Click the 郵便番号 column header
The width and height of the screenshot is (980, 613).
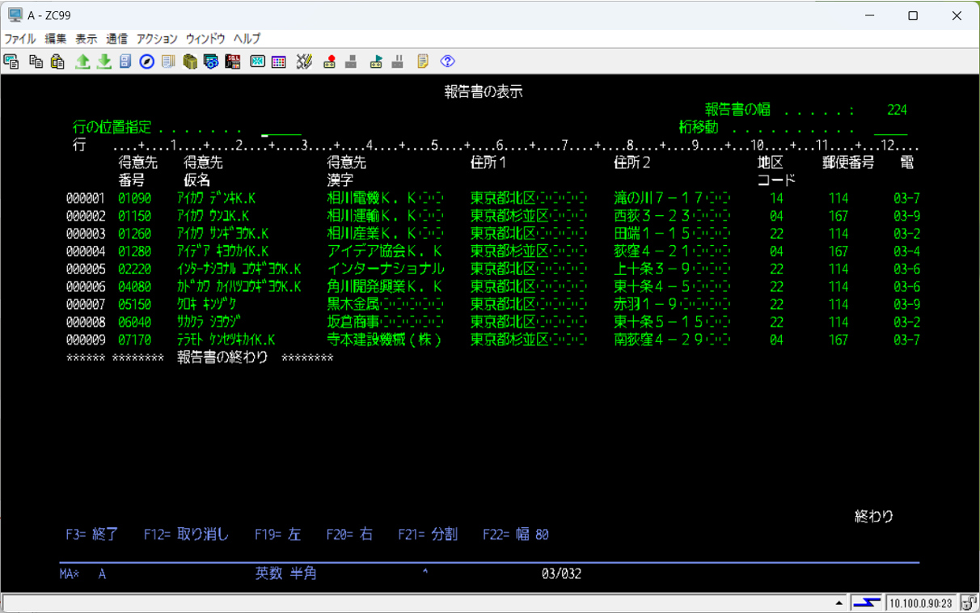848,163
